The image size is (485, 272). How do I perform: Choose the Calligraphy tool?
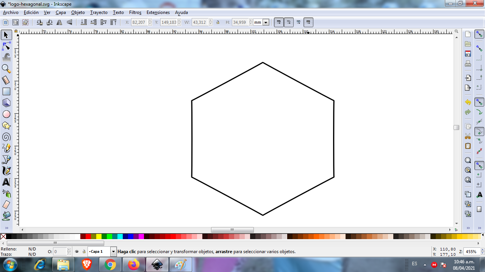pyautogui.click(x=6, y=171)
